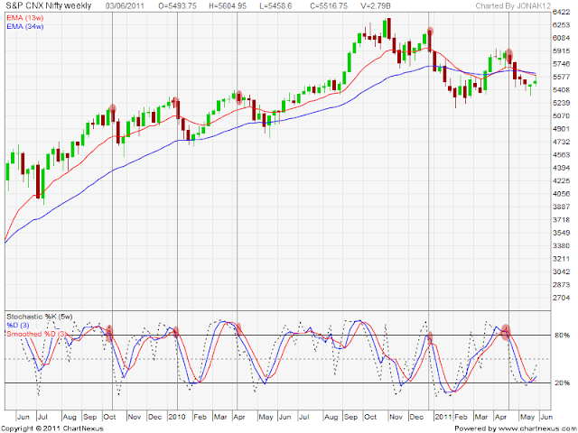The width and height of the screenshot is (578, 433).
Task: Click the 20% stochastic level label
Action: pyautogui.click(x=562, y=382)
